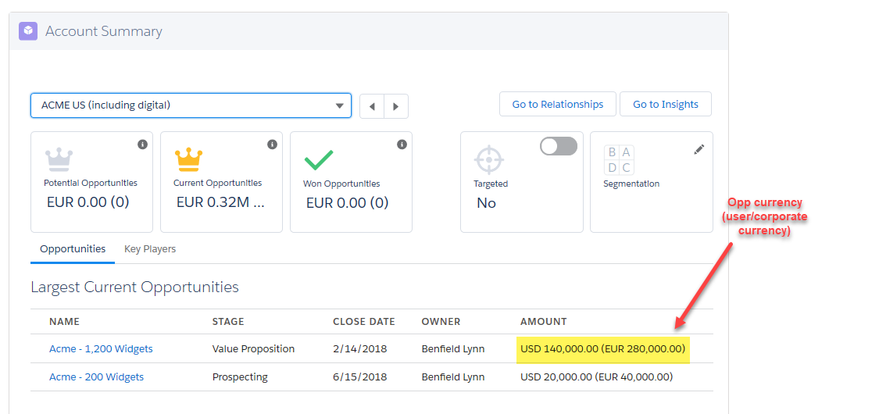Click the Go to Relationships button

coord(558,104)
